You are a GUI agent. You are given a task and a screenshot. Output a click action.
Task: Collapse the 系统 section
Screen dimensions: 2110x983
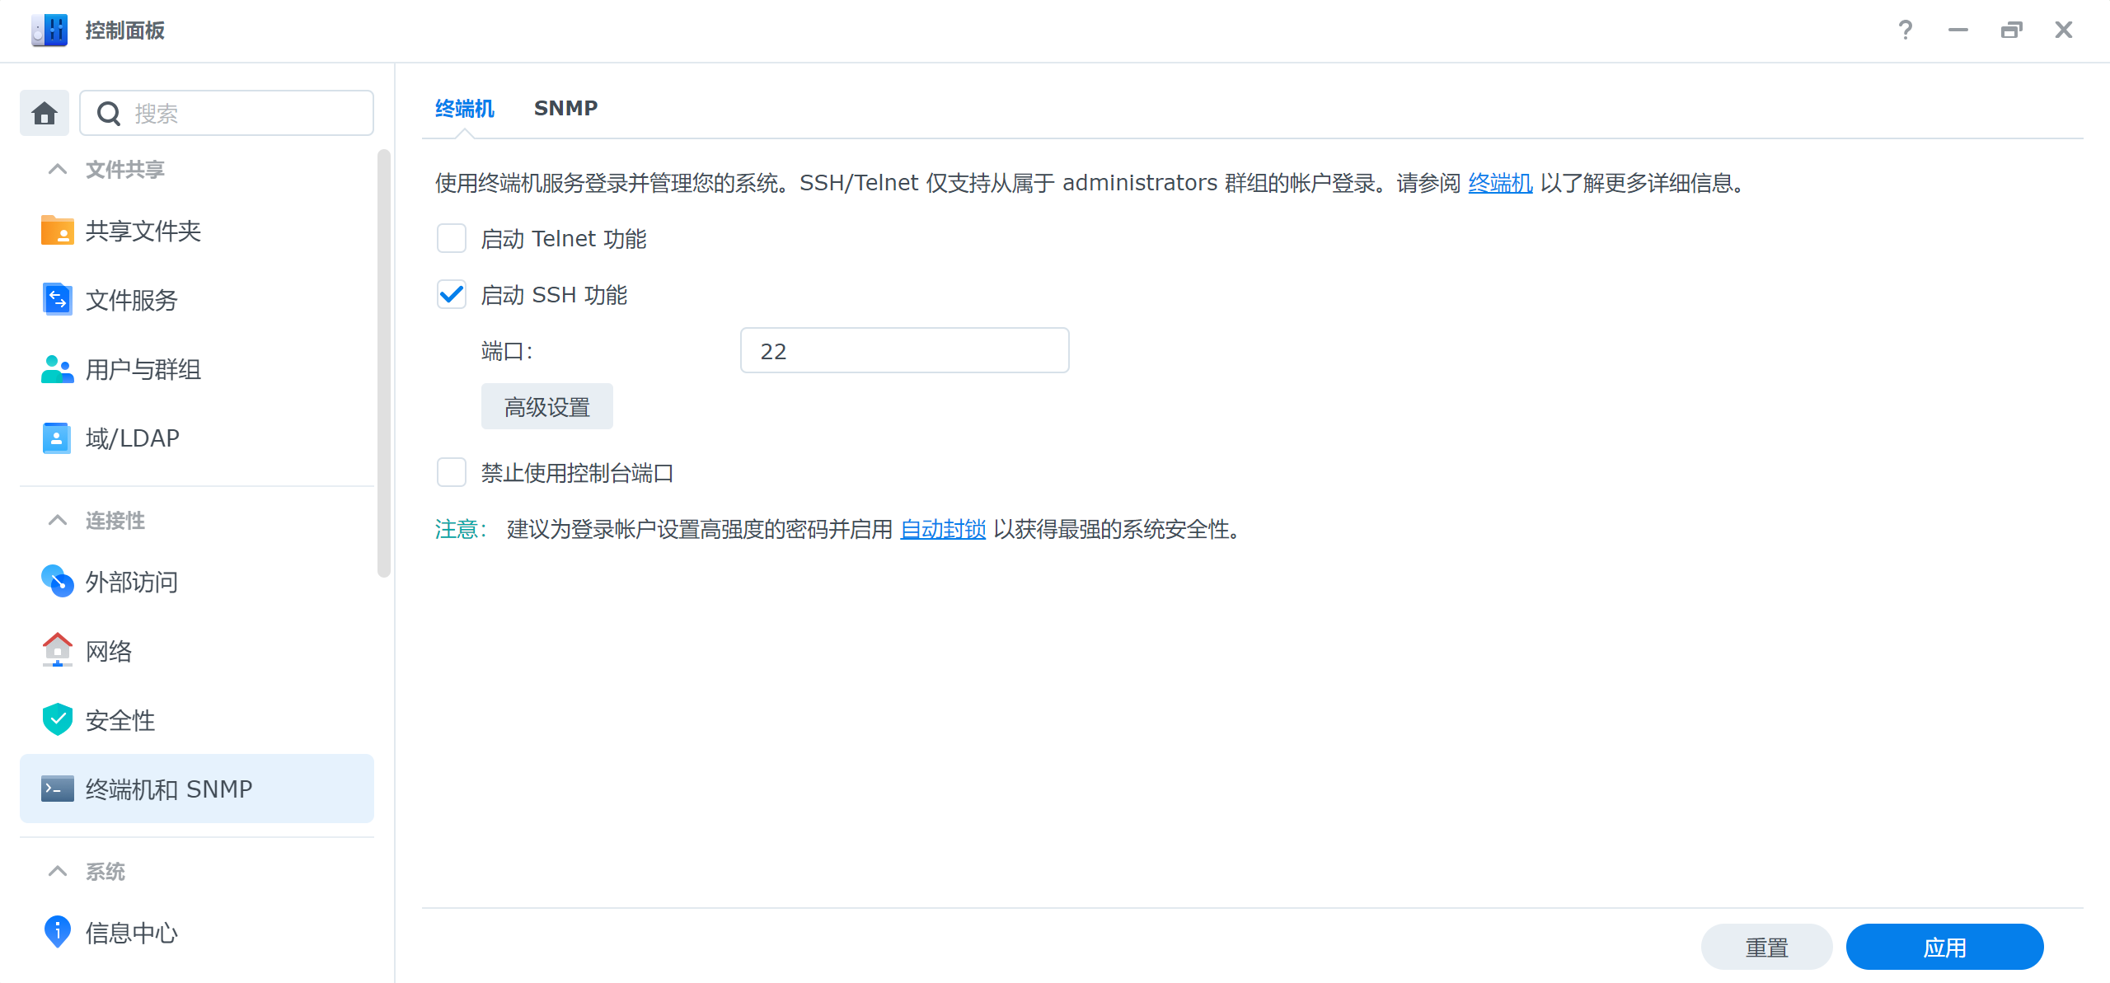[58, 872]
